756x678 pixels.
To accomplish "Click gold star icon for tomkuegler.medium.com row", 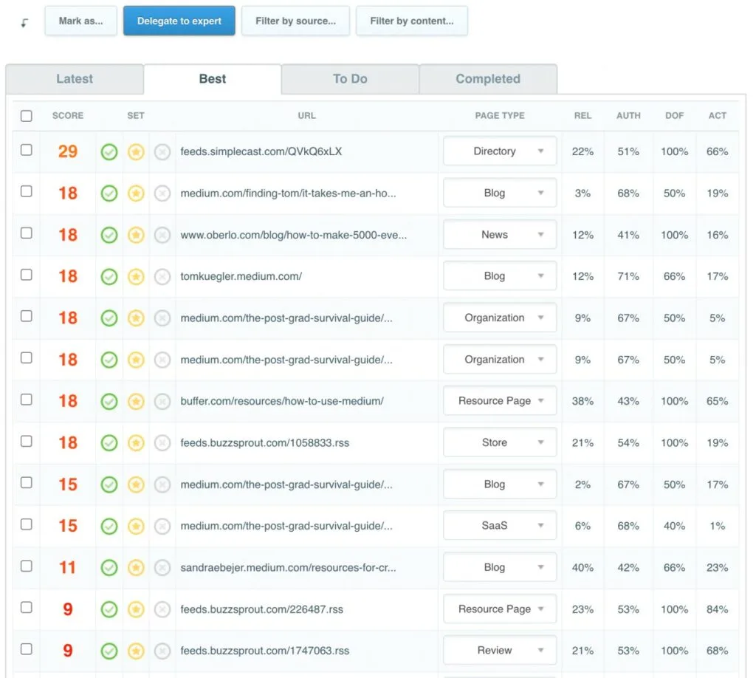I will [x=136, y=277].
